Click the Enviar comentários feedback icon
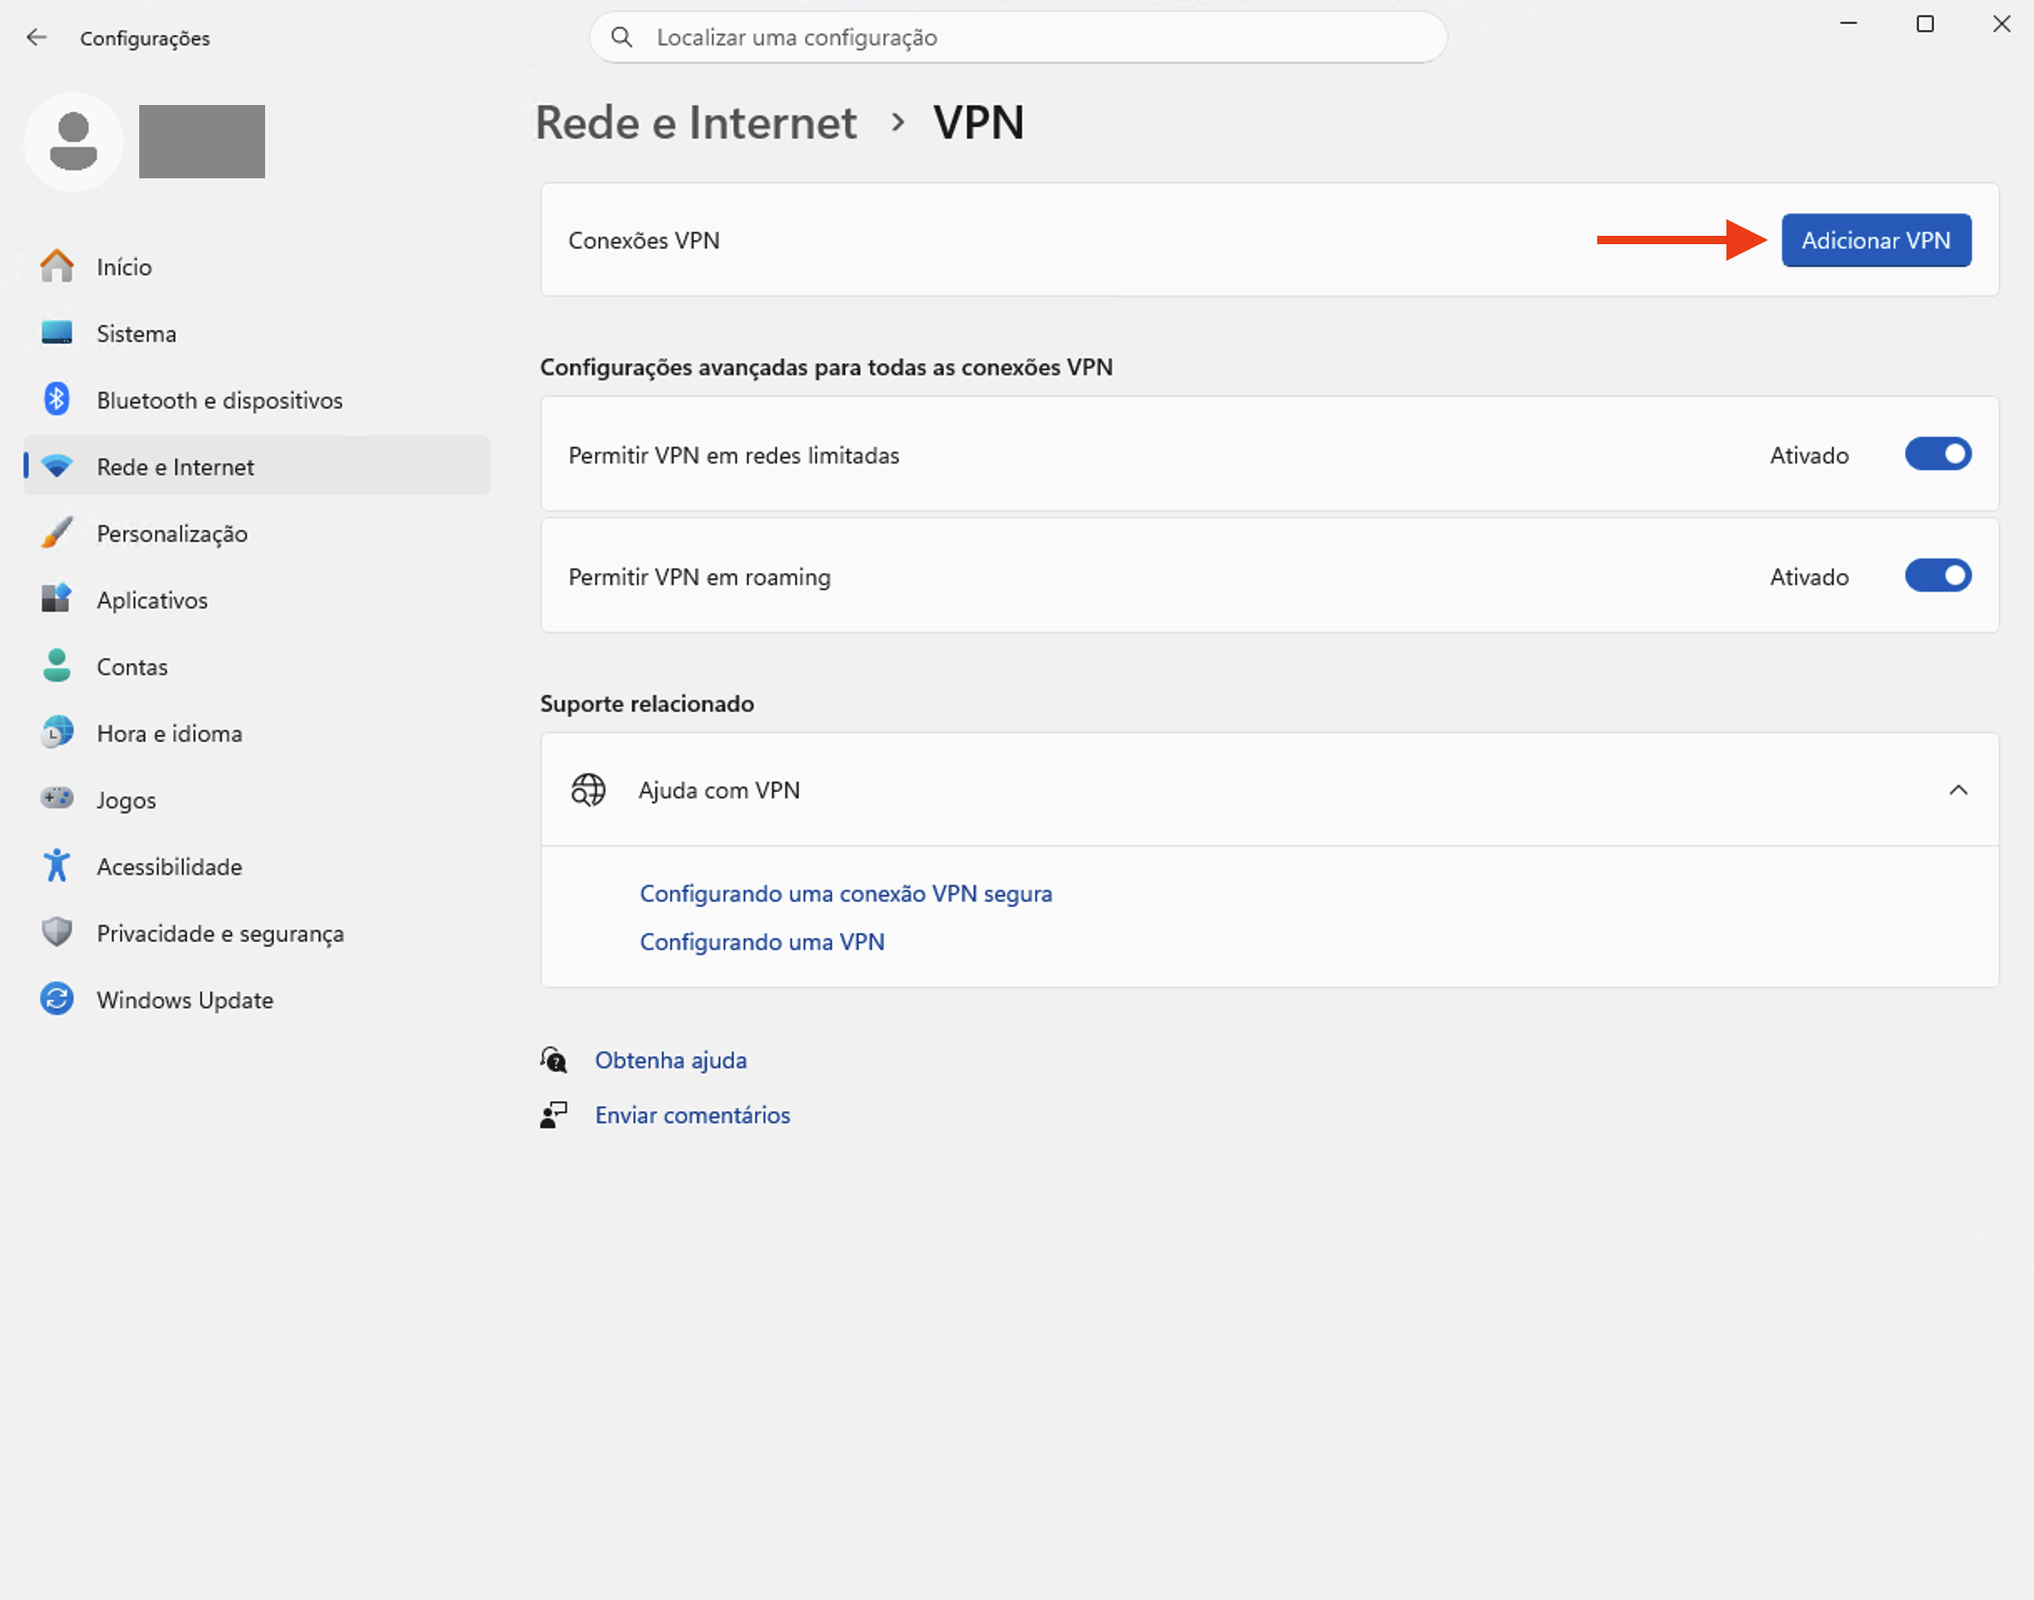 point(554,1115)
